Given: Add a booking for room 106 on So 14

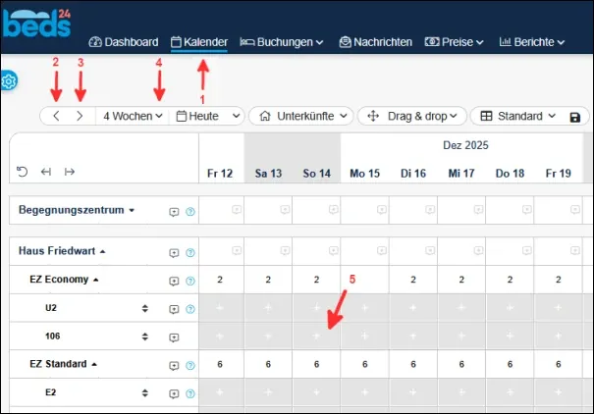Looking at the screenshot, I should 316,336.
